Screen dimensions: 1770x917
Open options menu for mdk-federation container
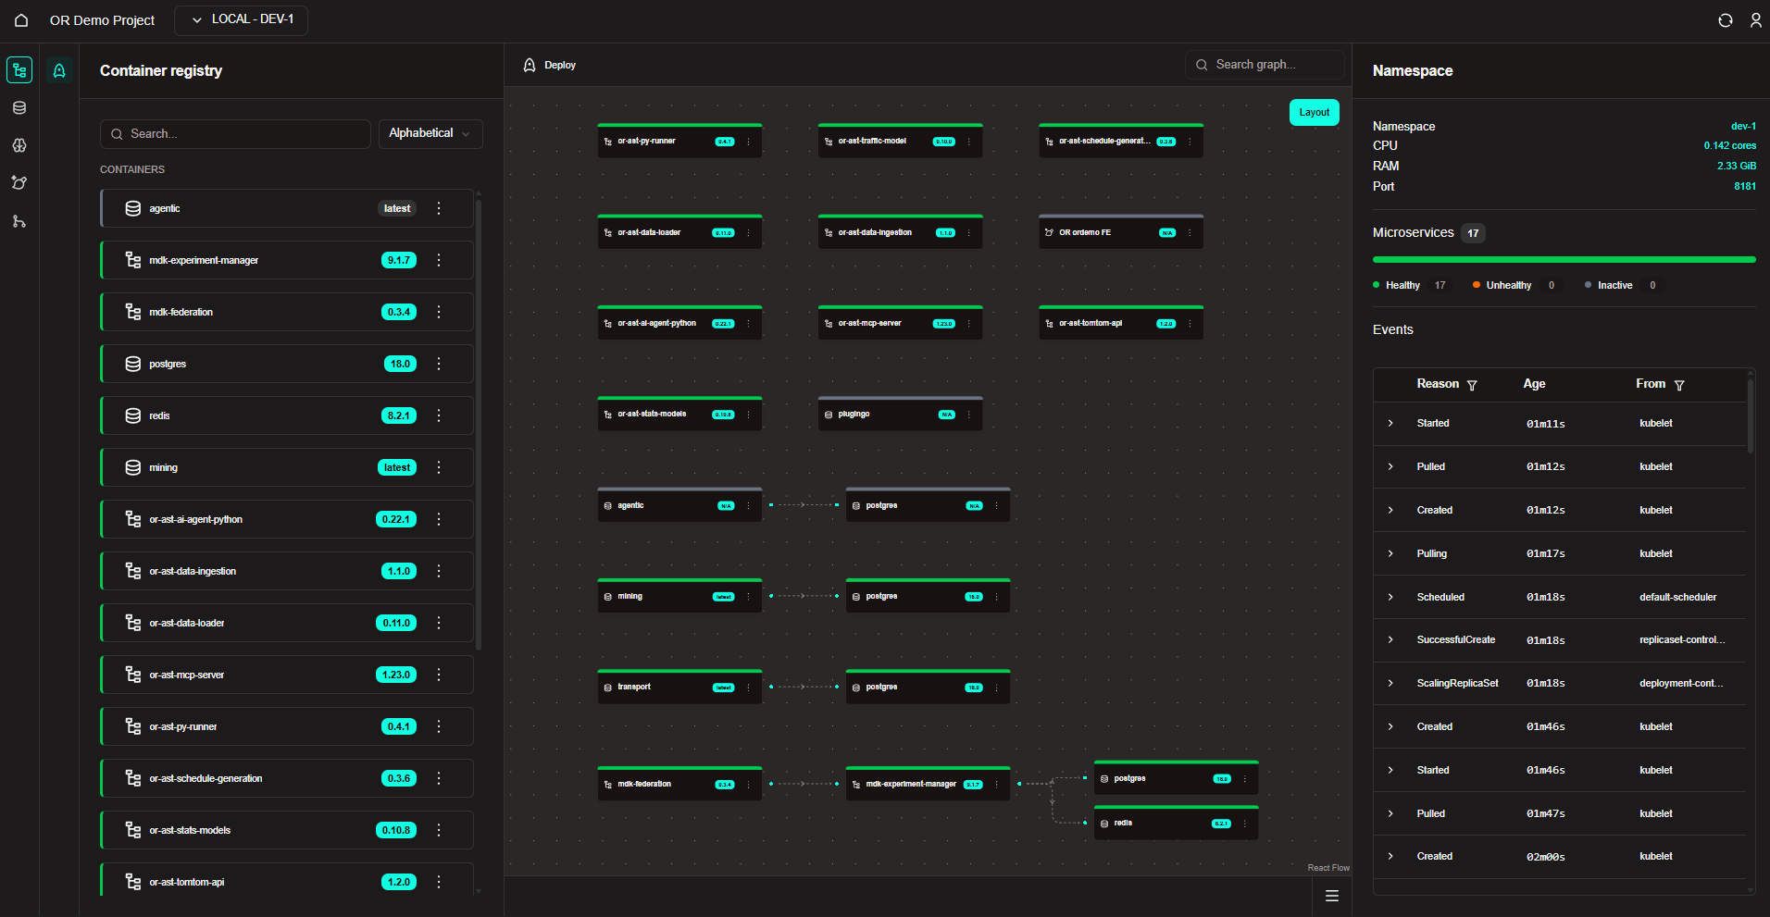439,312
